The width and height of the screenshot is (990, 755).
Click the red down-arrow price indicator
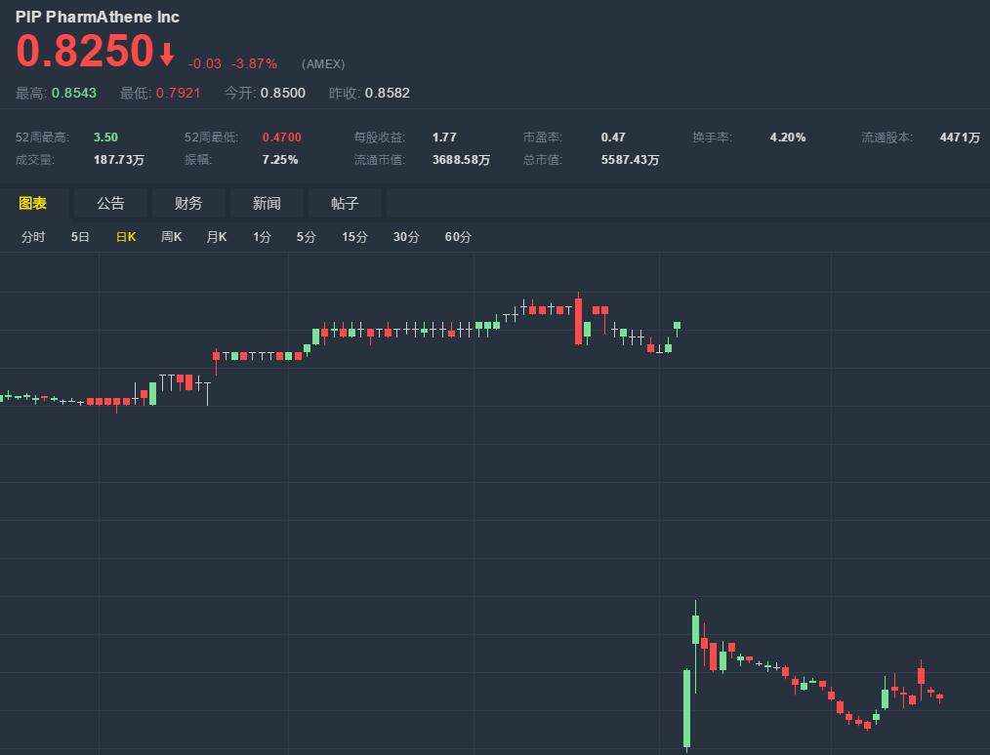167,55
